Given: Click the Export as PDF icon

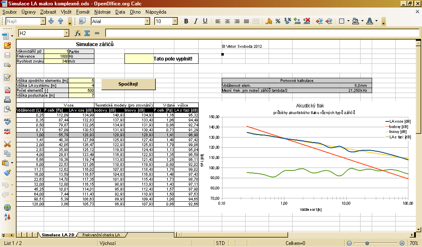Looking at the screenshot, I should [7, 90].
